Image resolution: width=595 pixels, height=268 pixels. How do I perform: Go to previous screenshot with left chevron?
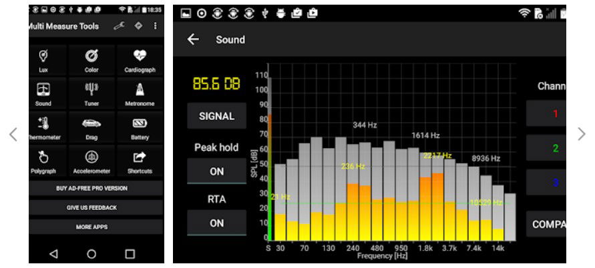click(x=13, y=134)
